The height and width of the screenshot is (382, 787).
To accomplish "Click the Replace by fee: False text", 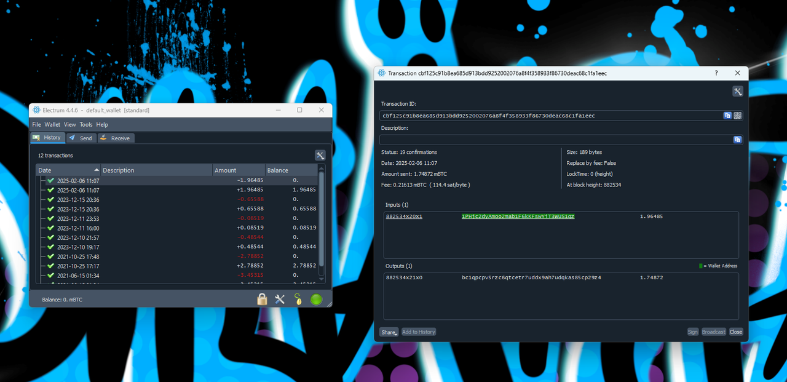I will click(591, 163).
